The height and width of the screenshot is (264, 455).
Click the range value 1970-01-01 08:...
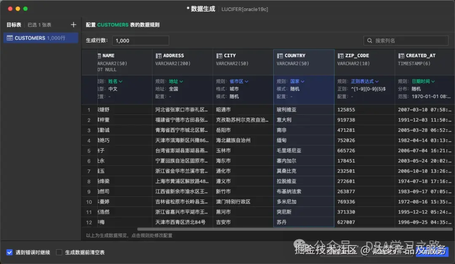pos(431,96)
